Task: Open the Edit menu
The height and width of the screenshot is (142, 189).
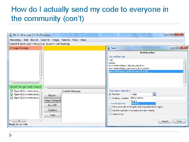Action: click(26, 40)
